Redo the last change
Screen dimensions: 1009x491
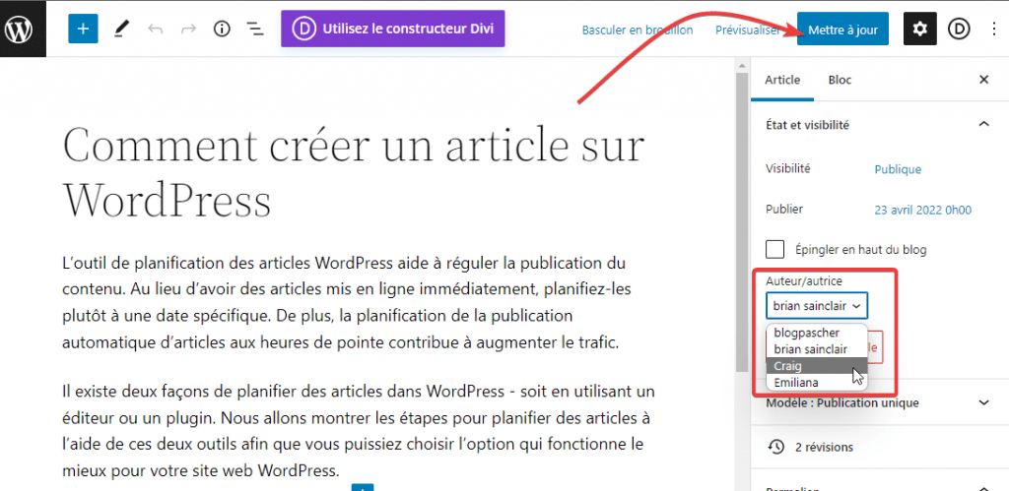[x=188, y=29]
